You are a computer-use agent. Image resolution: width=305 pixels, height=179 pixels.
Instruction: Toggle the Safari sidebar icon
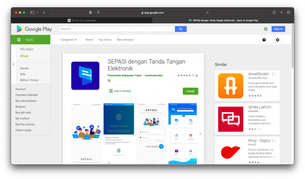pyautogui.click(x=32, y=12)
